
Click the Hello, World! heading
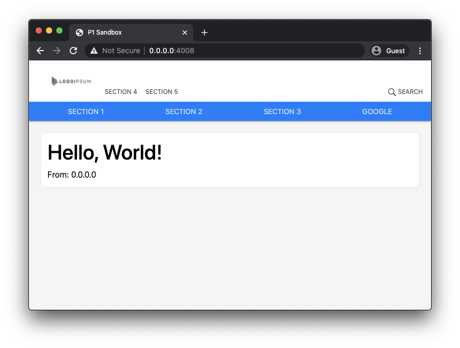point(105,153)
